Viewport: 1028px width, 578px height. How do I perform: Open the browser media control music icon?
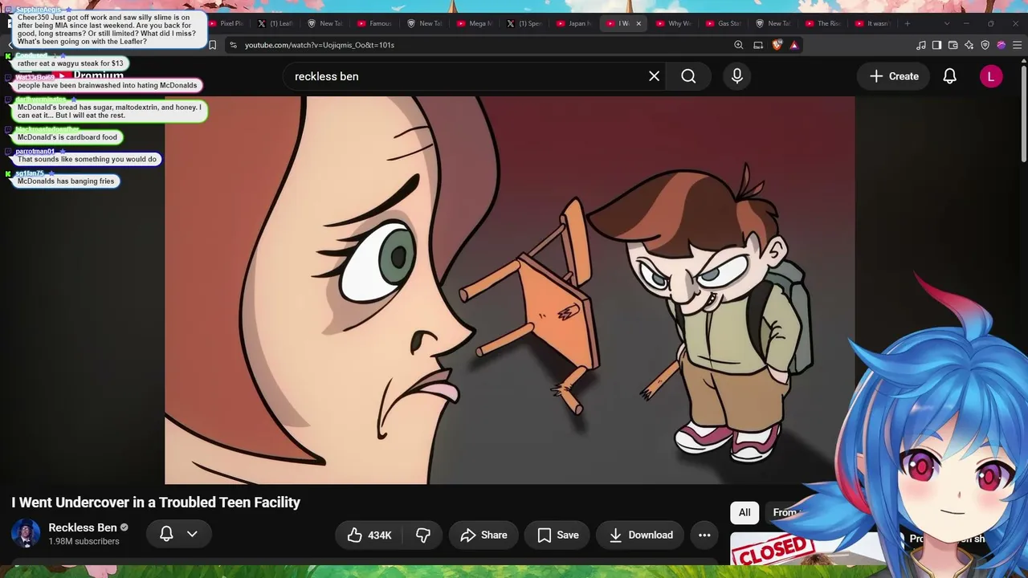pyautogui.click(x=921, y=45)
